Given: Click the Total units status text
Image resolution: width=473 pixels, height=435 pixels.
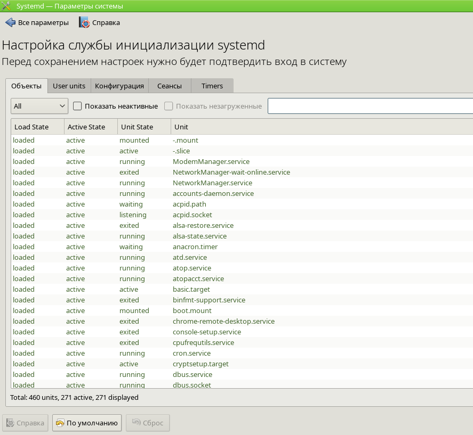Looking at the screenshot, I should 74,397.
